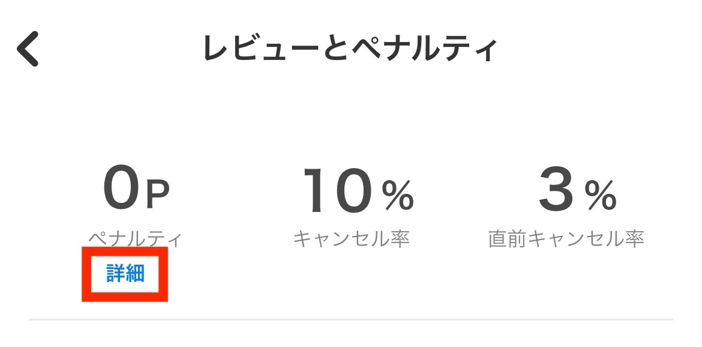Tap the 10% cancellation rate value
This screenshot has height=347, width=702.
click(x=358, y=191)
